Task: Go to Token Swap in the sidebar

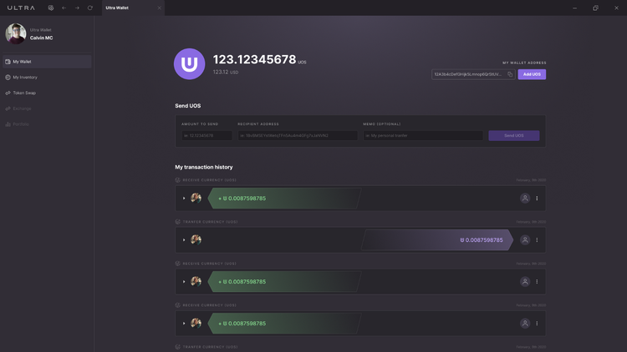Action: pyautogui.click(x=24, y=93)
